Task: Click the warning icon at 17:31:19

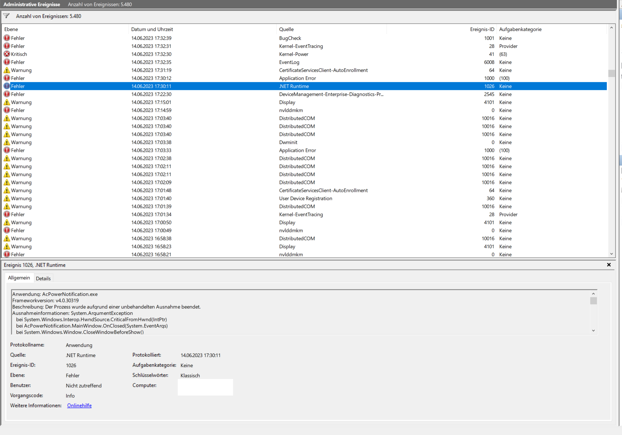Action: 7,70
